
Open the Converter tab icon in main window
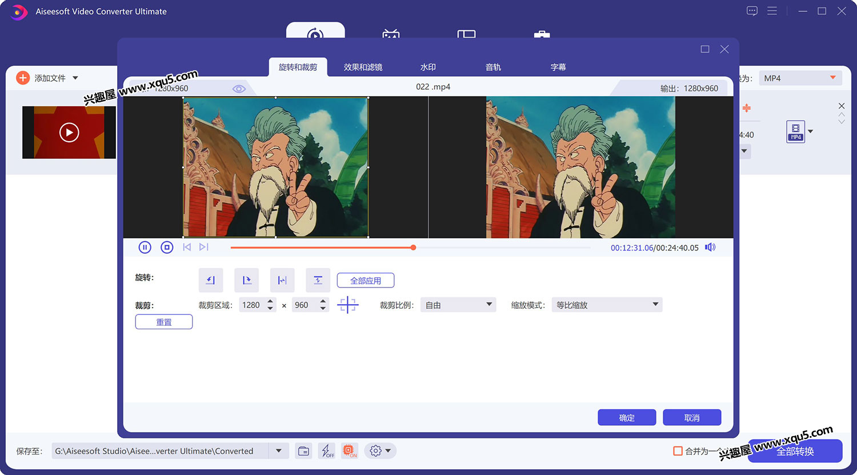click(315, 31)
